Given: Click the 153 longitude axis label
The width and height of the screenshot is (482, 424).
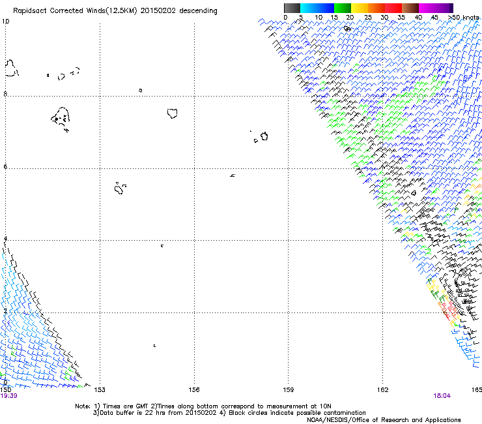Looking at the screenshot, I should (x=100, y=390).
